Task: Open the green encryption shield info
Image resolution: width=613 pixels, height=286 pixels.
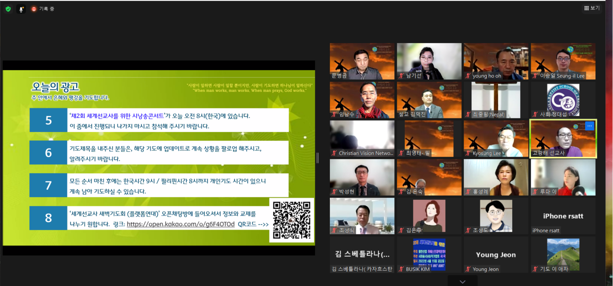Action: [x=8, y=9]
